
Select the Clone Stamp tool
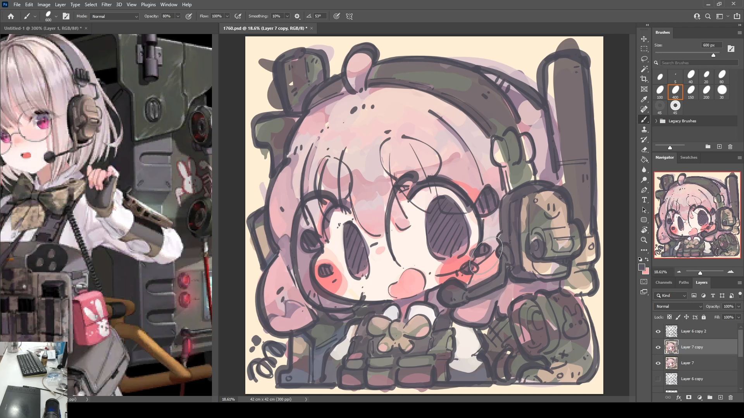point(644,130)
